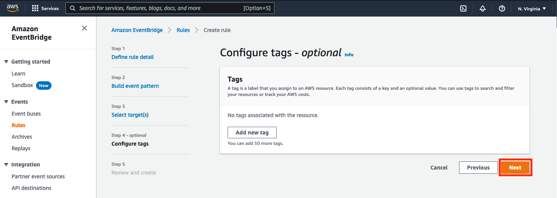Click the New badge beside Sandbox
This screenshot has width=557, height=198.
[x=44, y=86]
